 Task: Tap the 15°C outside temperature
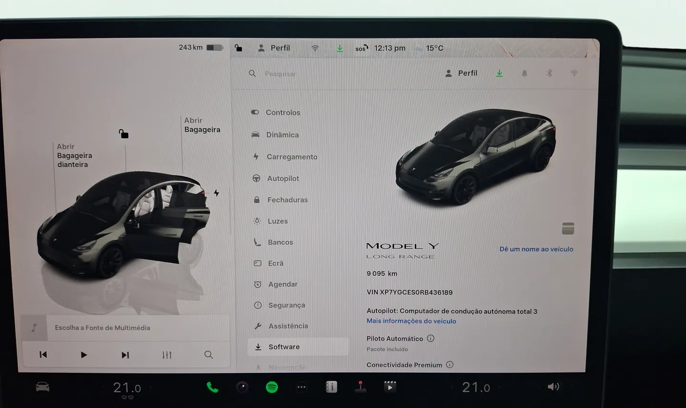point(434,48)
